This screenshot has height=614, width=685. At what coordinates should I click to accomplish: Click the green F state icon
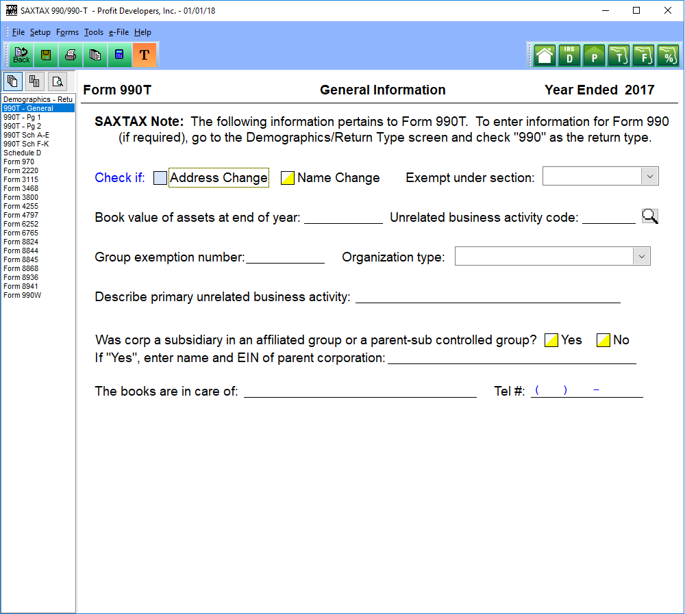coord(643,56)
